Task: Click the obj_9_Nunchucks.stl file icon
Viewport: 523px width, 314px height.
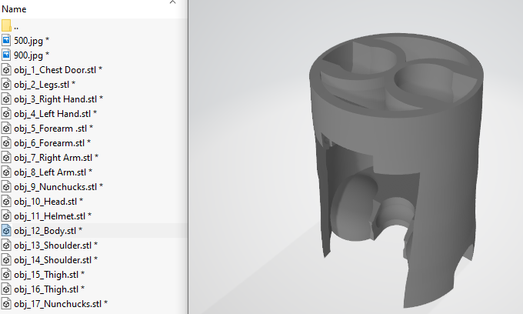Action: coord(6,187)
